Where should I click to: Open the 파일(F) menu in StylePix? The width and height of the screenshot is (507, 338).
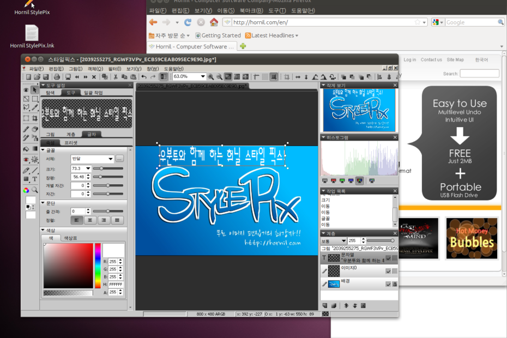click(x=36, y=69)
